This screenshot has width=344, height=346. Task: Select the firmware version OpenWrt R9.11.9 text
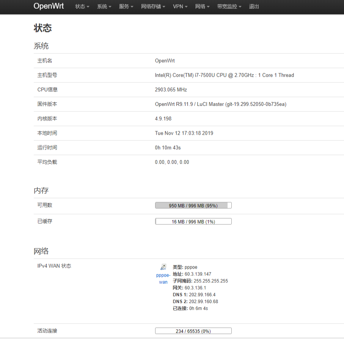(x=220, y=104)
